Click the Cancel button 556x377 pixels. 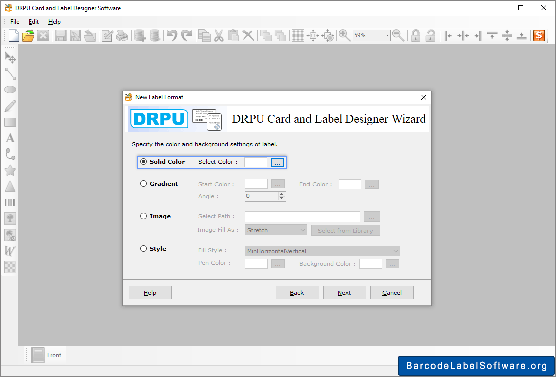pos(392,293)
